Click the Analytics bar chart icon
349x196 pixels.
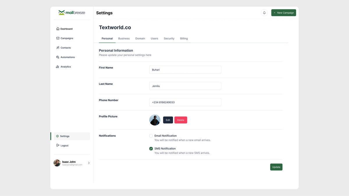pos(58,67)
